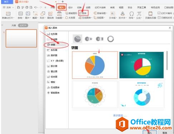
Task: Open the Design (设计) ribbon tab
Action: [70, 7]
